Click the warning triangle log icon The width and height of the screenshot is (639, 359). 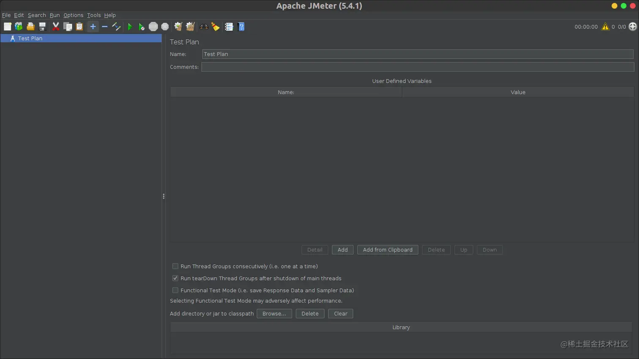coord(605,27)
